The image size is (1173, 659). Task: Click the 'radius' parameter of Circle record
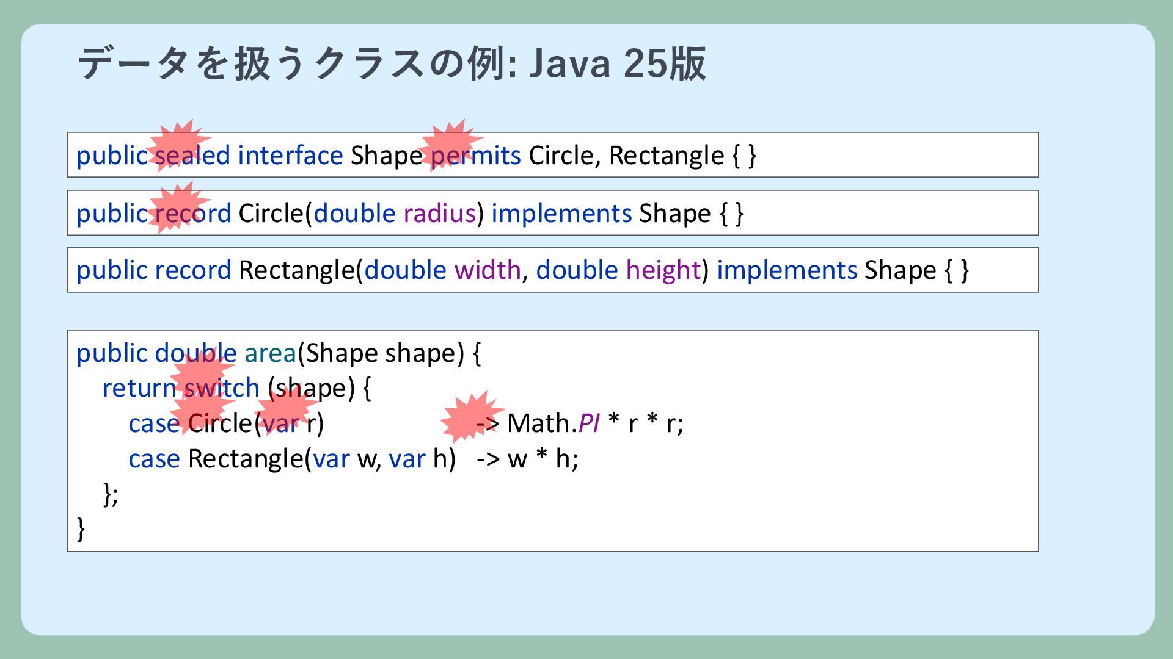(x=439, y=213)
